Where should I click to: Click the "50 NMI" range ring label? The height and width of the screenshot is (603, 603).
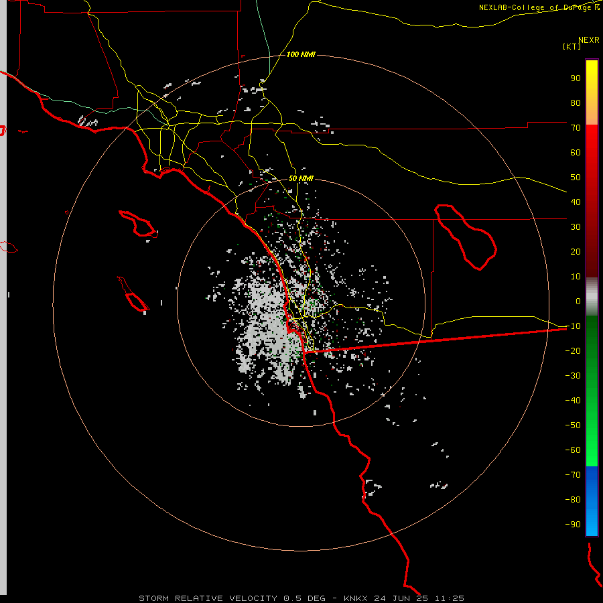301,178
